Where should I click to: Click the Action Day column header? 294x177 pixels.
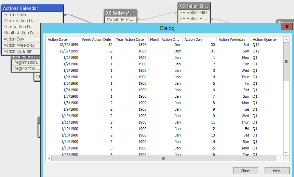click(x=199, y=39)
